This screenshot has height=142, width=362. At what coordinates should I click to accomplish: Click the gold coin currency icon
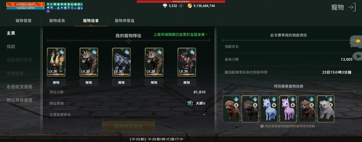[x=190, y=6]
